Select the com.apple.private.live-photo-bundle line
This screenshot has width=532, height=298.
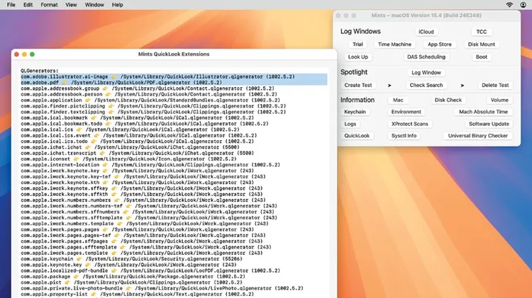point(162,289)
